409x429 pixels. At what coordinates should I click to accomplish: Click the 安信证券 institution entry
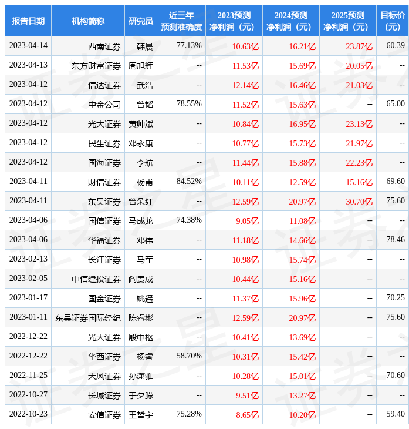104,414
